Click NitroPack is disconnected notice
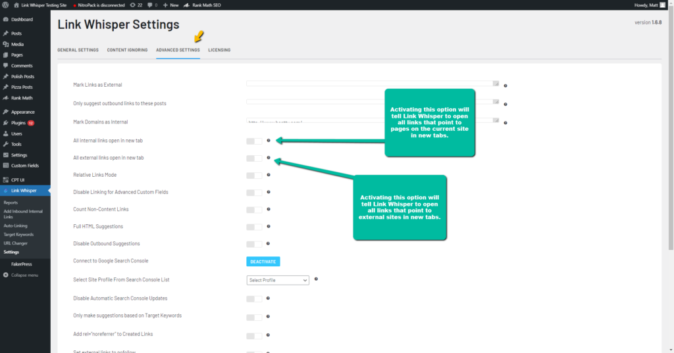 click(x=99, y=5)
